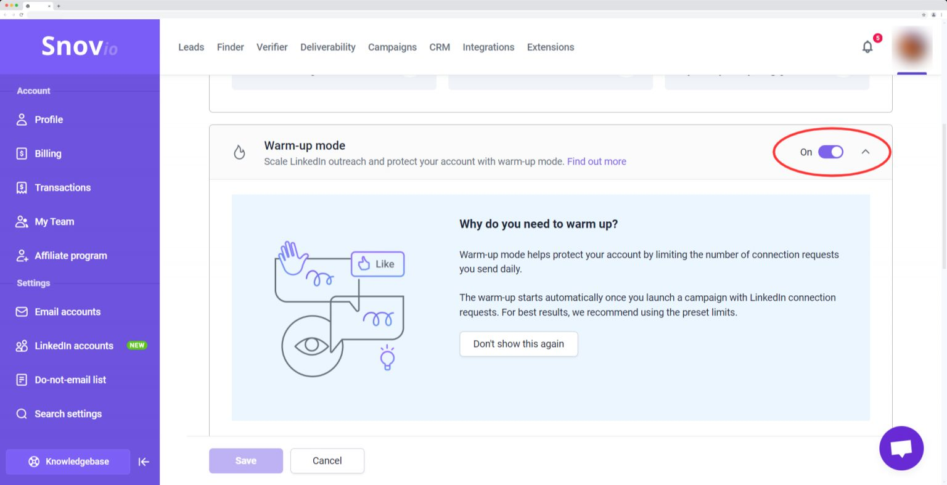Viewport: 947px width, 485px height.
Task: Click the Search settings magnifier icon
Action: coord(22,414)
